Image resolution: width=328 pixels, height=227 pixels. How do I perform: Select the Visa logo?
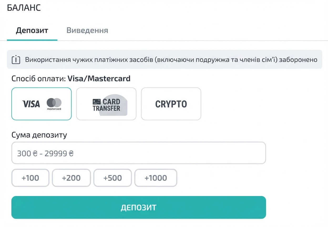(x=31, y=104)
